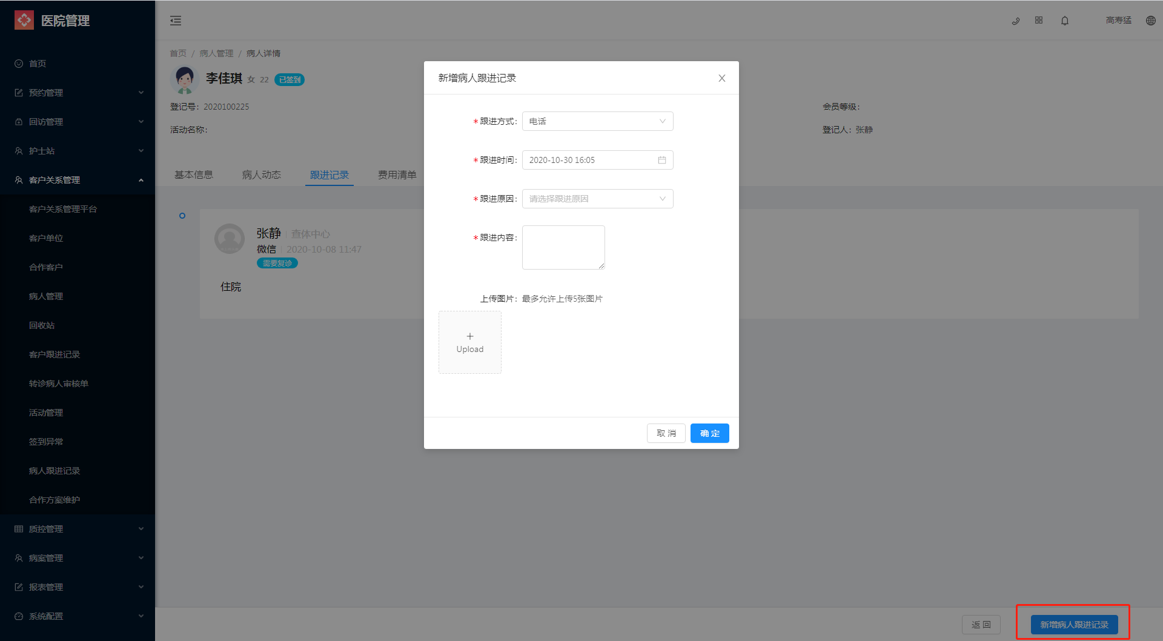Open the notification bell icon

click(1065, 21)
